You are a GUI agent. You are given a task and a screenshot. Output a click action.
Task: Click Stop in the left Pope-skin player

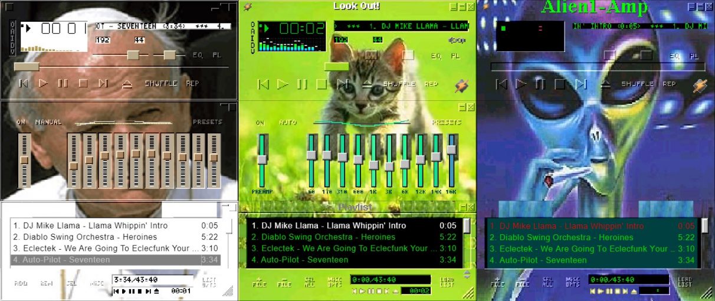(83, 83)
